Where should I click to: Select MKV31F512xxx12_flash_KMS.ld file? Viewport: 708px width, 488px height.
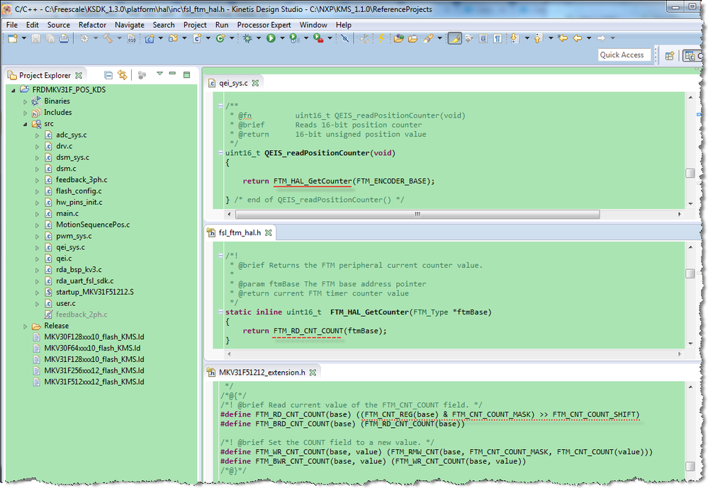click(x=94, y=382)
